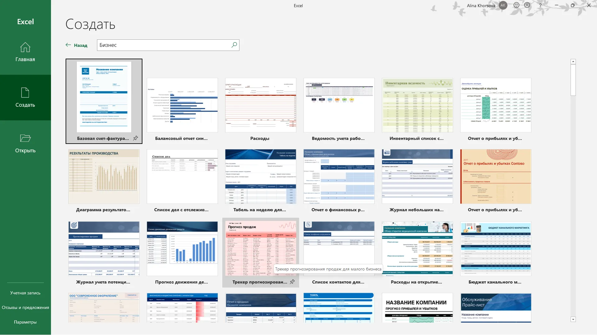The width and height of the screenshot is (597, 335).
Task: Open Contoso profit and loss template
Action: tap(496, 176)
